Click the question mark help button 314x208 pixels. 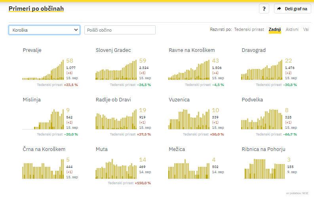tap(264, 9)
